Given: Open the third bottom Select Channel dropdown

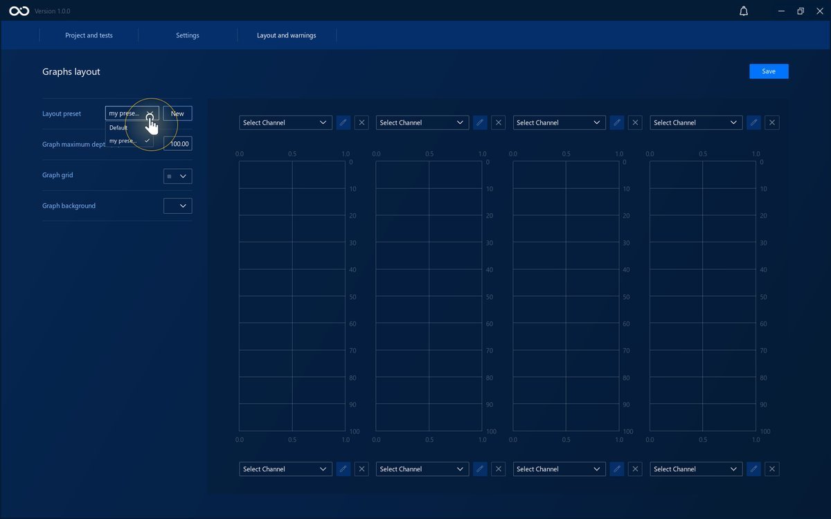Looking at the screenshot, I should [559, 469].
